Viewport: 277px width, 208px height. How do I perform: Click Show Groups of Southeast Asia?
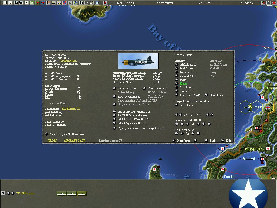click(47, 134)
